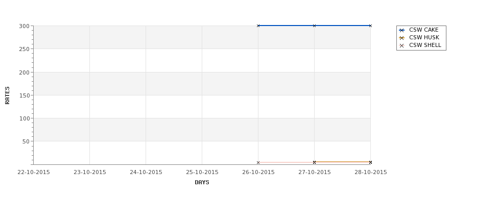This screenshot has width=498, height=219.
Task: Select CSW SHELL data point on 26-10-2015
Action: [258, 162]
